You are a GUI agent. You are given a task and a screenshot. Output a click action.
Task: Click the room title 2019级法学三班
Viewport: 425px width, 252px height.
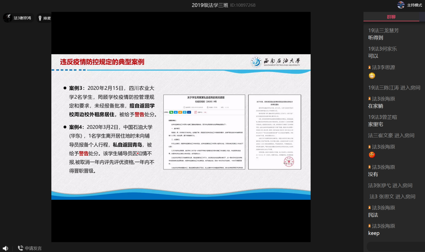tap(210, 5)
